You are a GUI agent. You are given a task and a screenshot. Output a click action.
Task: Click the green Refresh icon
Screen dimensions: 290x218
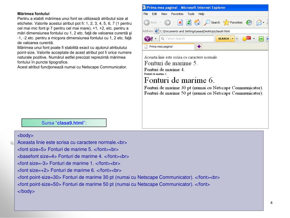pos(189,22)
